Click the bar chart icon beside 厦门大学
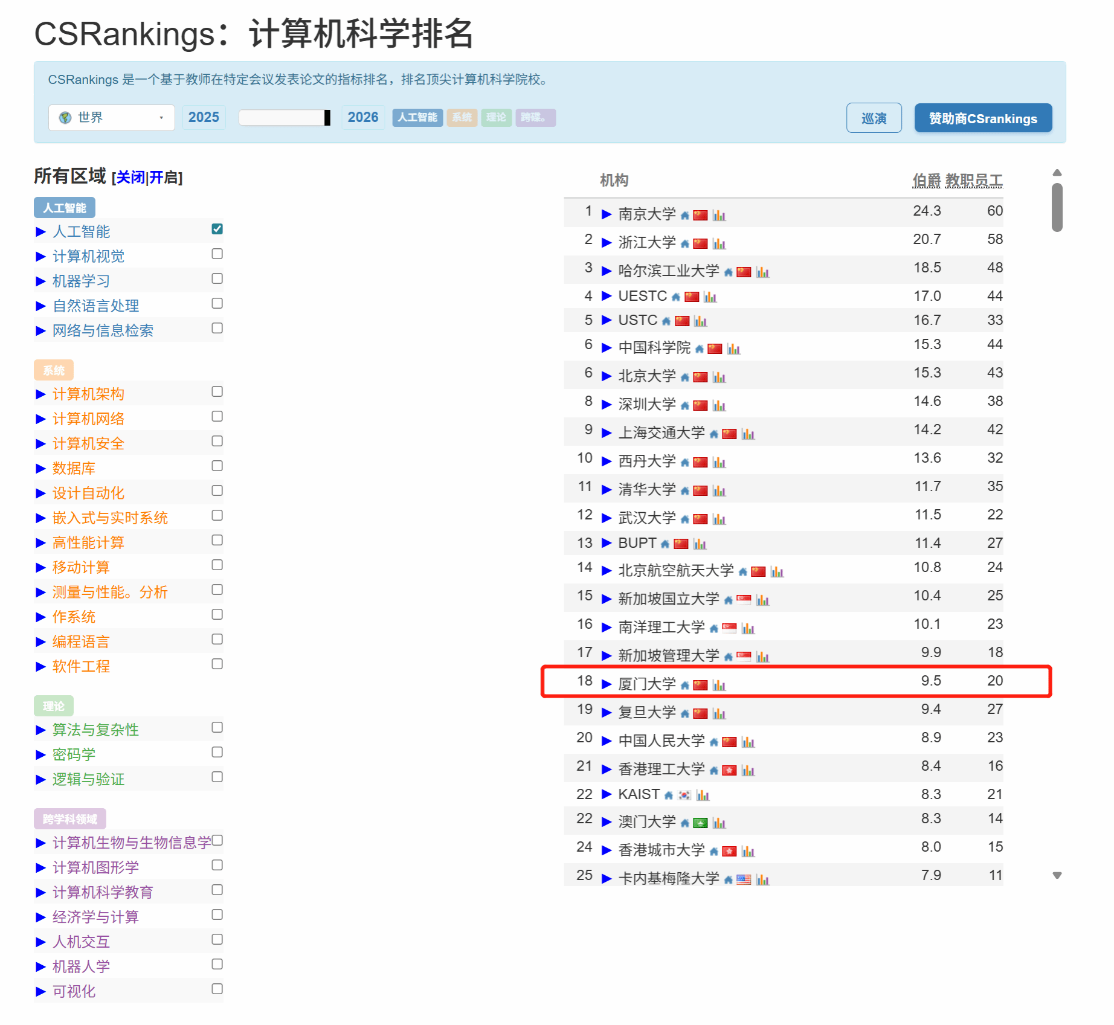The height and width of the screenshot is (1025, 1114). coord(719,686)
